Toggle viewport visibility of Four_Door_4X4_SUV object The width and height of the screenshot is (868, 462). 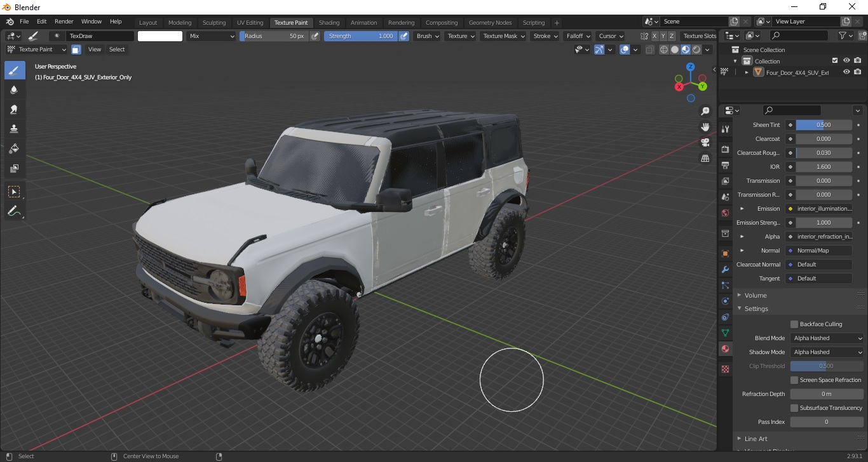pos(846,72)
